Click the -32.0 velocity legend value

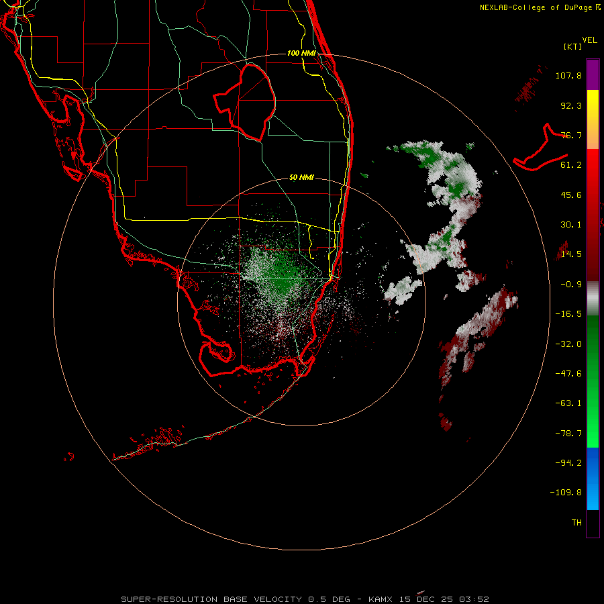pos(568,344)
